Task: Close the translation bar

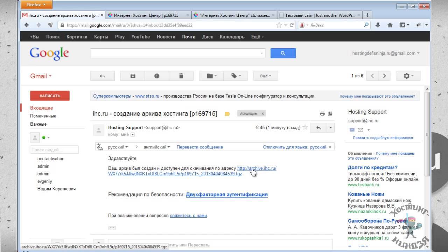Action: [x=330, y=147]
